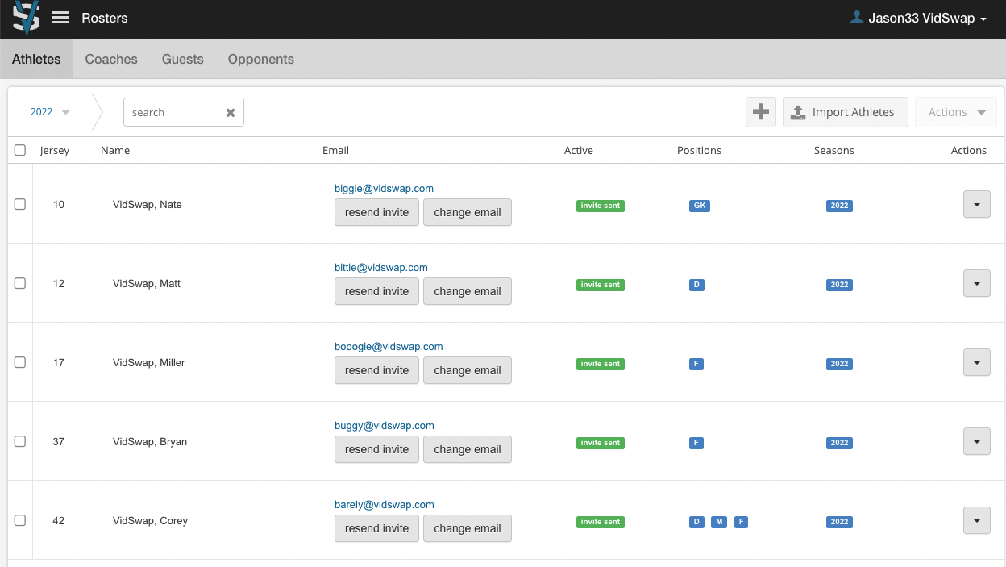Click invite sent badge in Miller's row
Screen dimensions: 1006x567
point(601,364)
